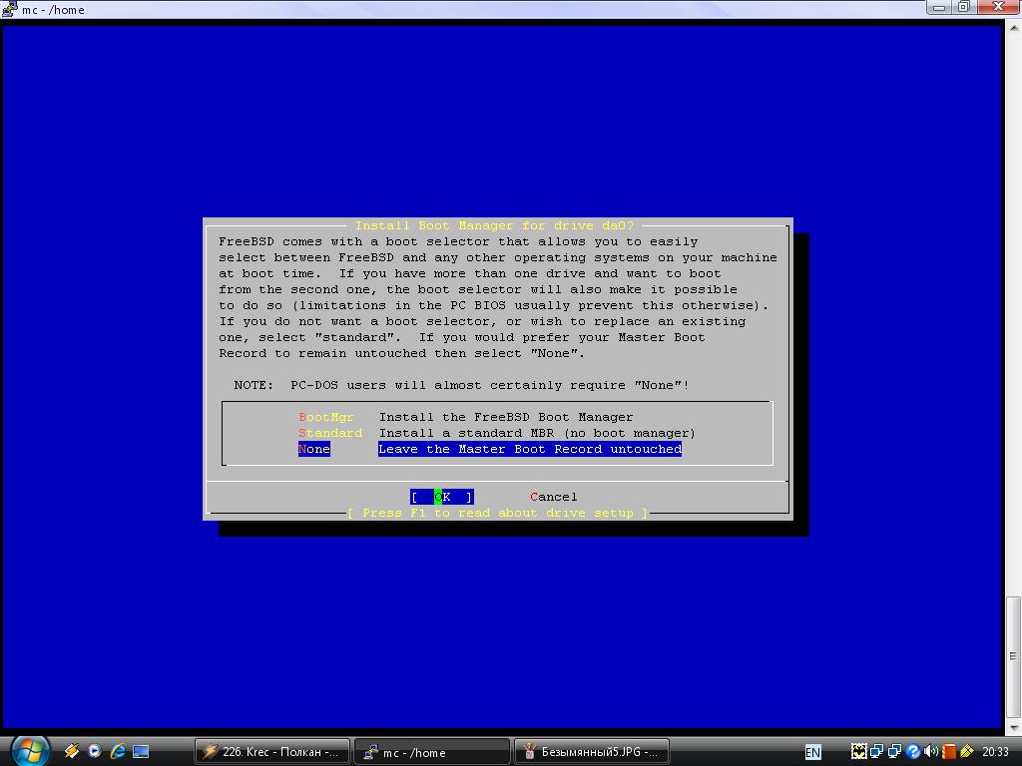The height and width of the screenshot is (766, 1022).
Task: Switch to '226. Krec - Полкан' taskbar window
Action: [x=272, y=752]
